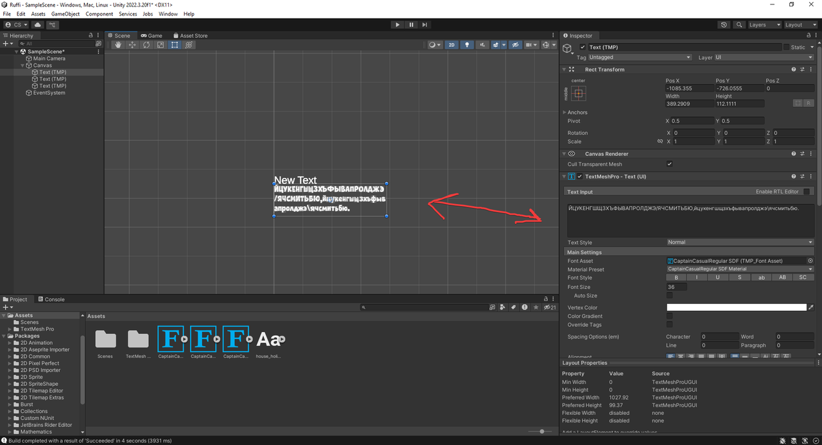Open TextMeshPro component three-dot menu

click(x=810, y=177)
